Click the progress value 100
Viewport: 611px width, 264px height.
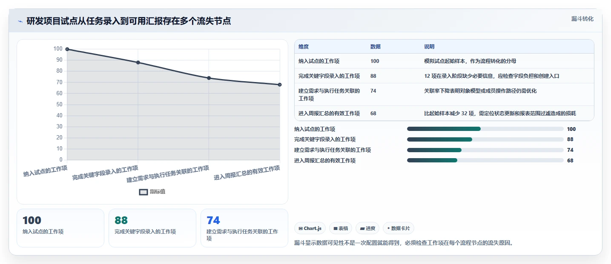coord(571,129)
